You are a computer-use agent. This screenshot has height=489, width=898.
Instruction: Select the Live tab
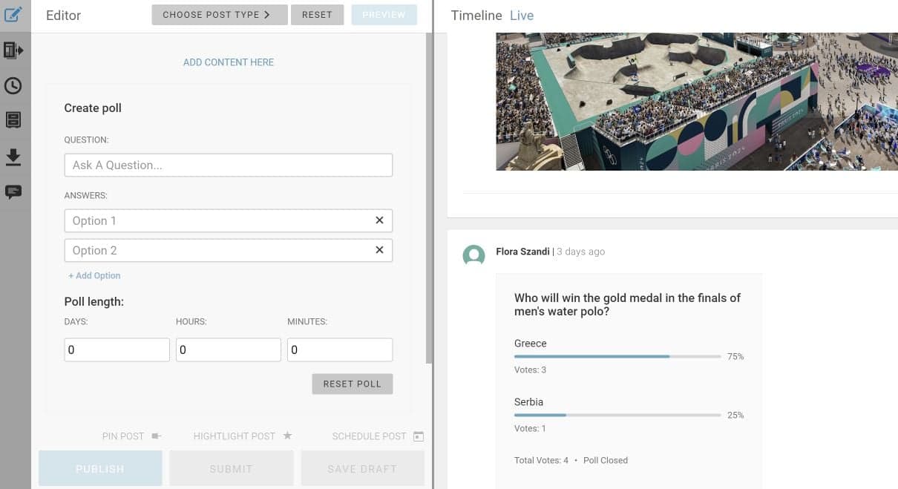[x=522, y=15]
